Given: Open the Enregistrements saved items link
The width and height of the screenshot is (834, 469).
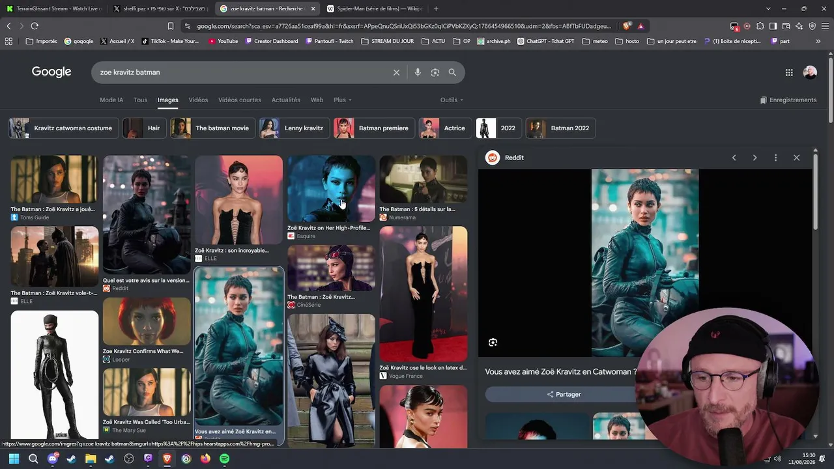Looking at the screenshot, I should coord(788,100).
